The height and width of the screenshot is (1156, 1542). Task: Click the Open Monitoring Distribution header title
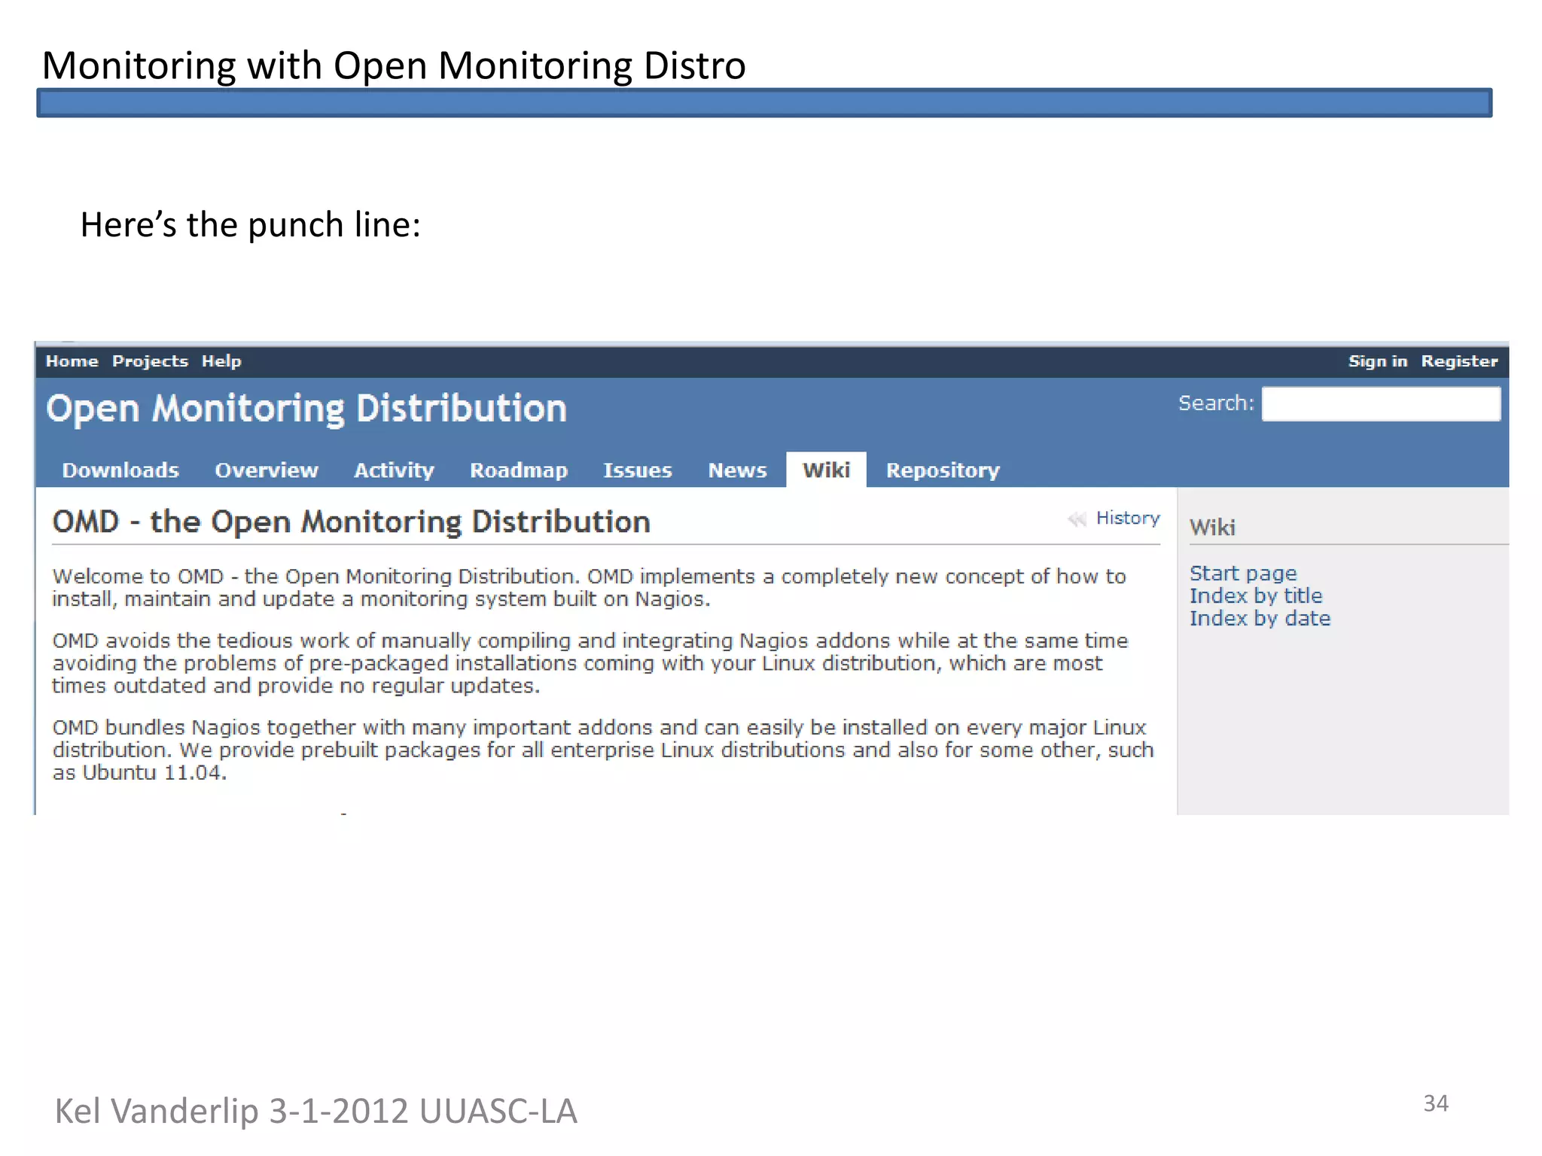[x=306, y=409]
